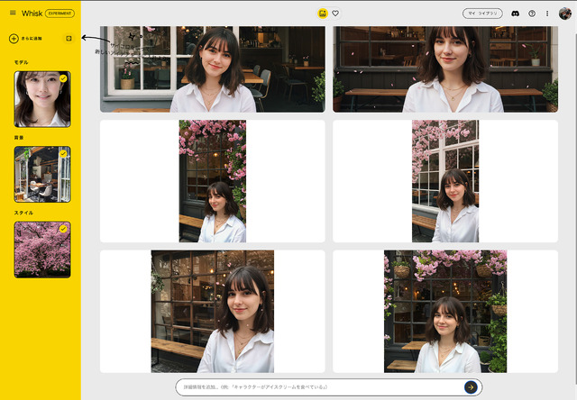Click the モデル section label
The height and width of the screenshot is (400, 577).
[22, 62]
